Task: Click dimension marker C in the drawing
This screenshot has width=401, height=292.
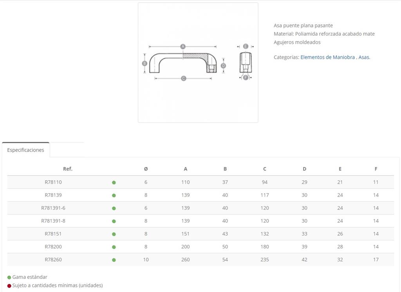Action: click(183, 78)
